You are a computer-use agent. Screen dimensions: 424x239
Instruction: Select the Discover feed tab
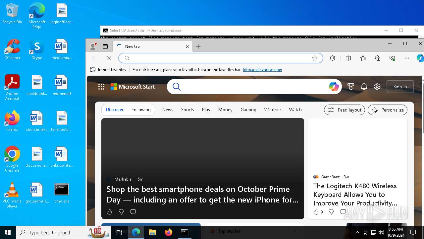click(115, 110)
